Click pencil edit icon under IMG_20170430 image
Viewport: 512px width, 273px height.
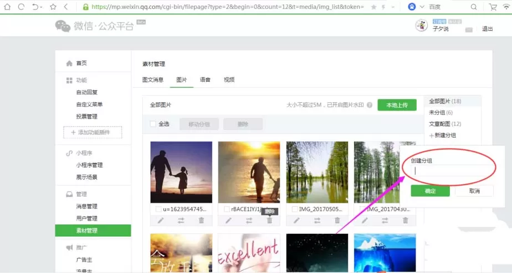365,221
